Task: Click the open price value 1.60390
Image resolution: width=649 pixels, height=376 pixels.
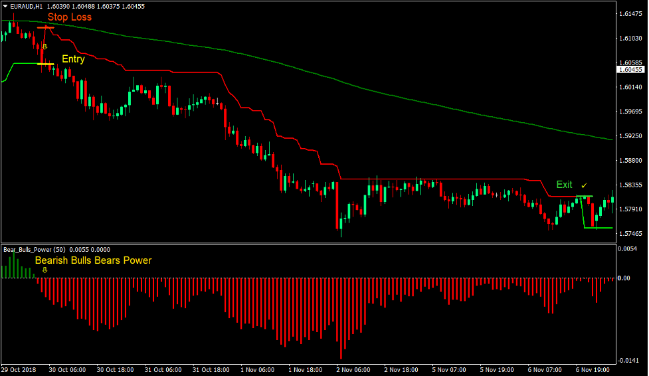Action: pos(58,6)
